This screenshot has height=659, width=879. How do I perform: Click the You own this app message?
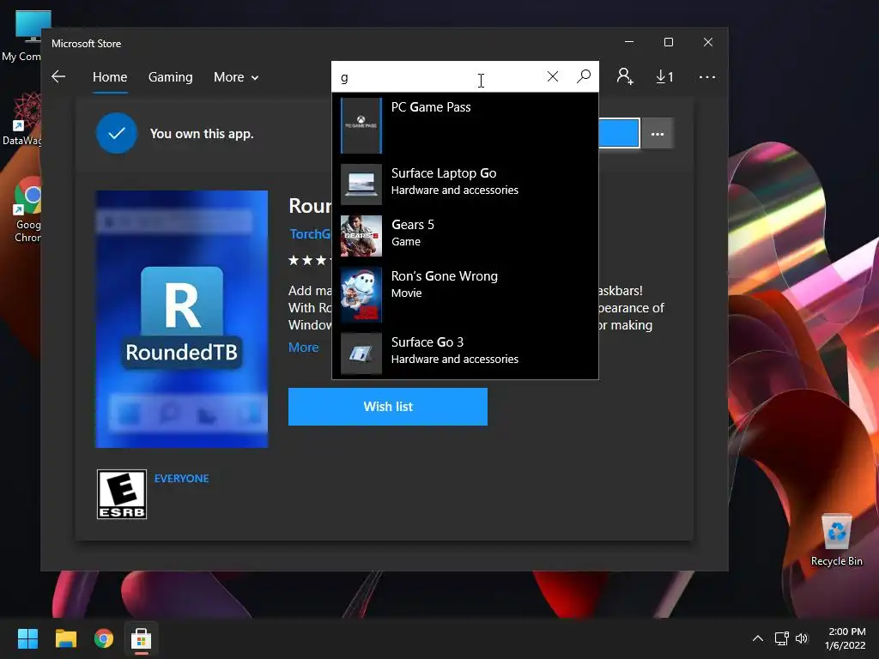click(x=202, y=134)
